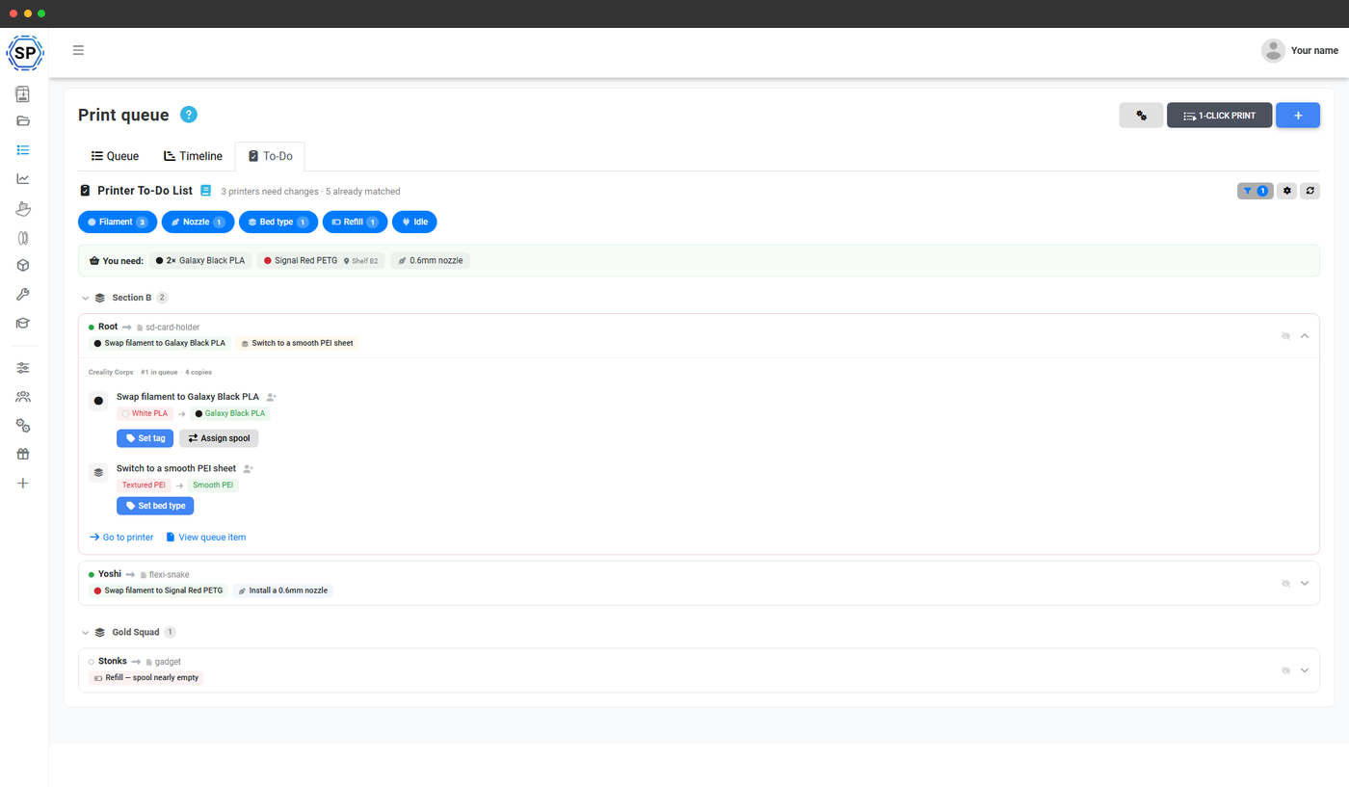
Task: Follow the Go to printer link
Action: (x=121, y=538)
